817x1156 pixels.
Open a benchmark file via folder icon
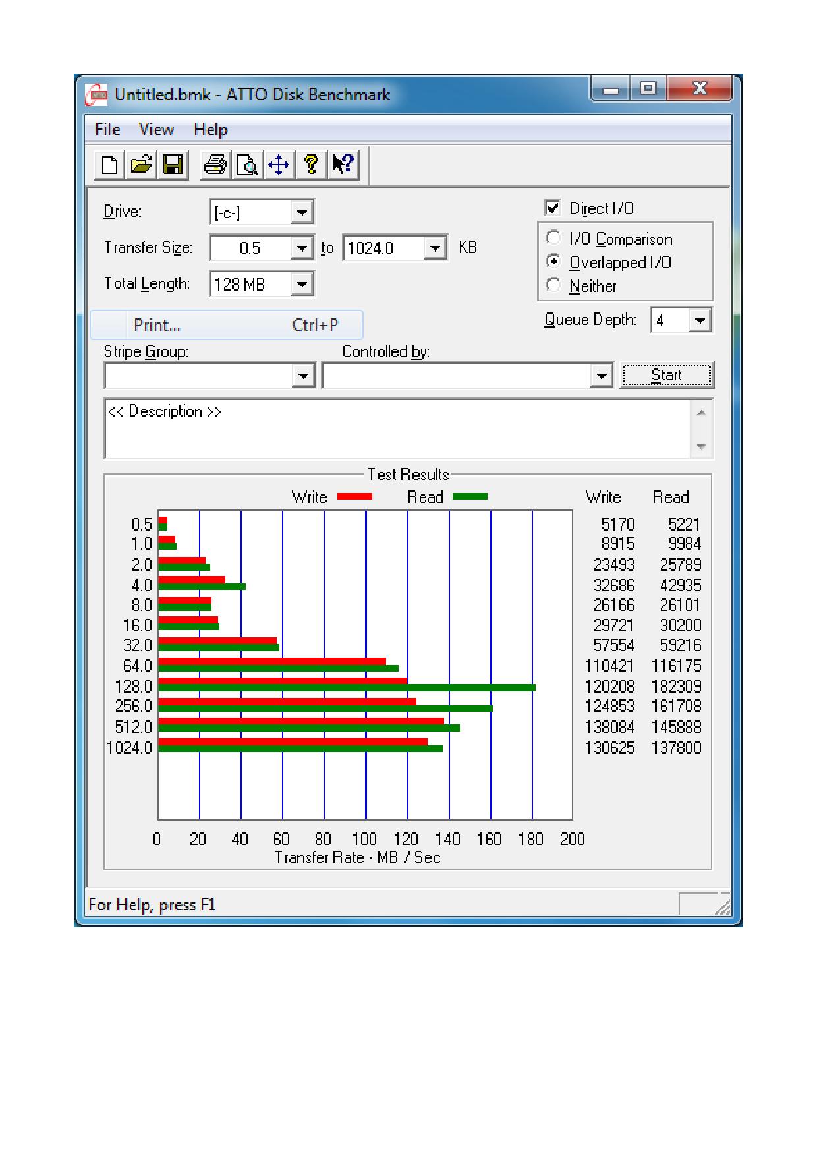coord(141,165)
